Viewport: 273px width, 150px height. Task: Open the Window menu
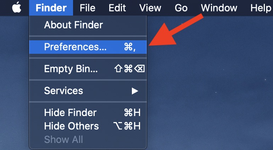point(219,8)
